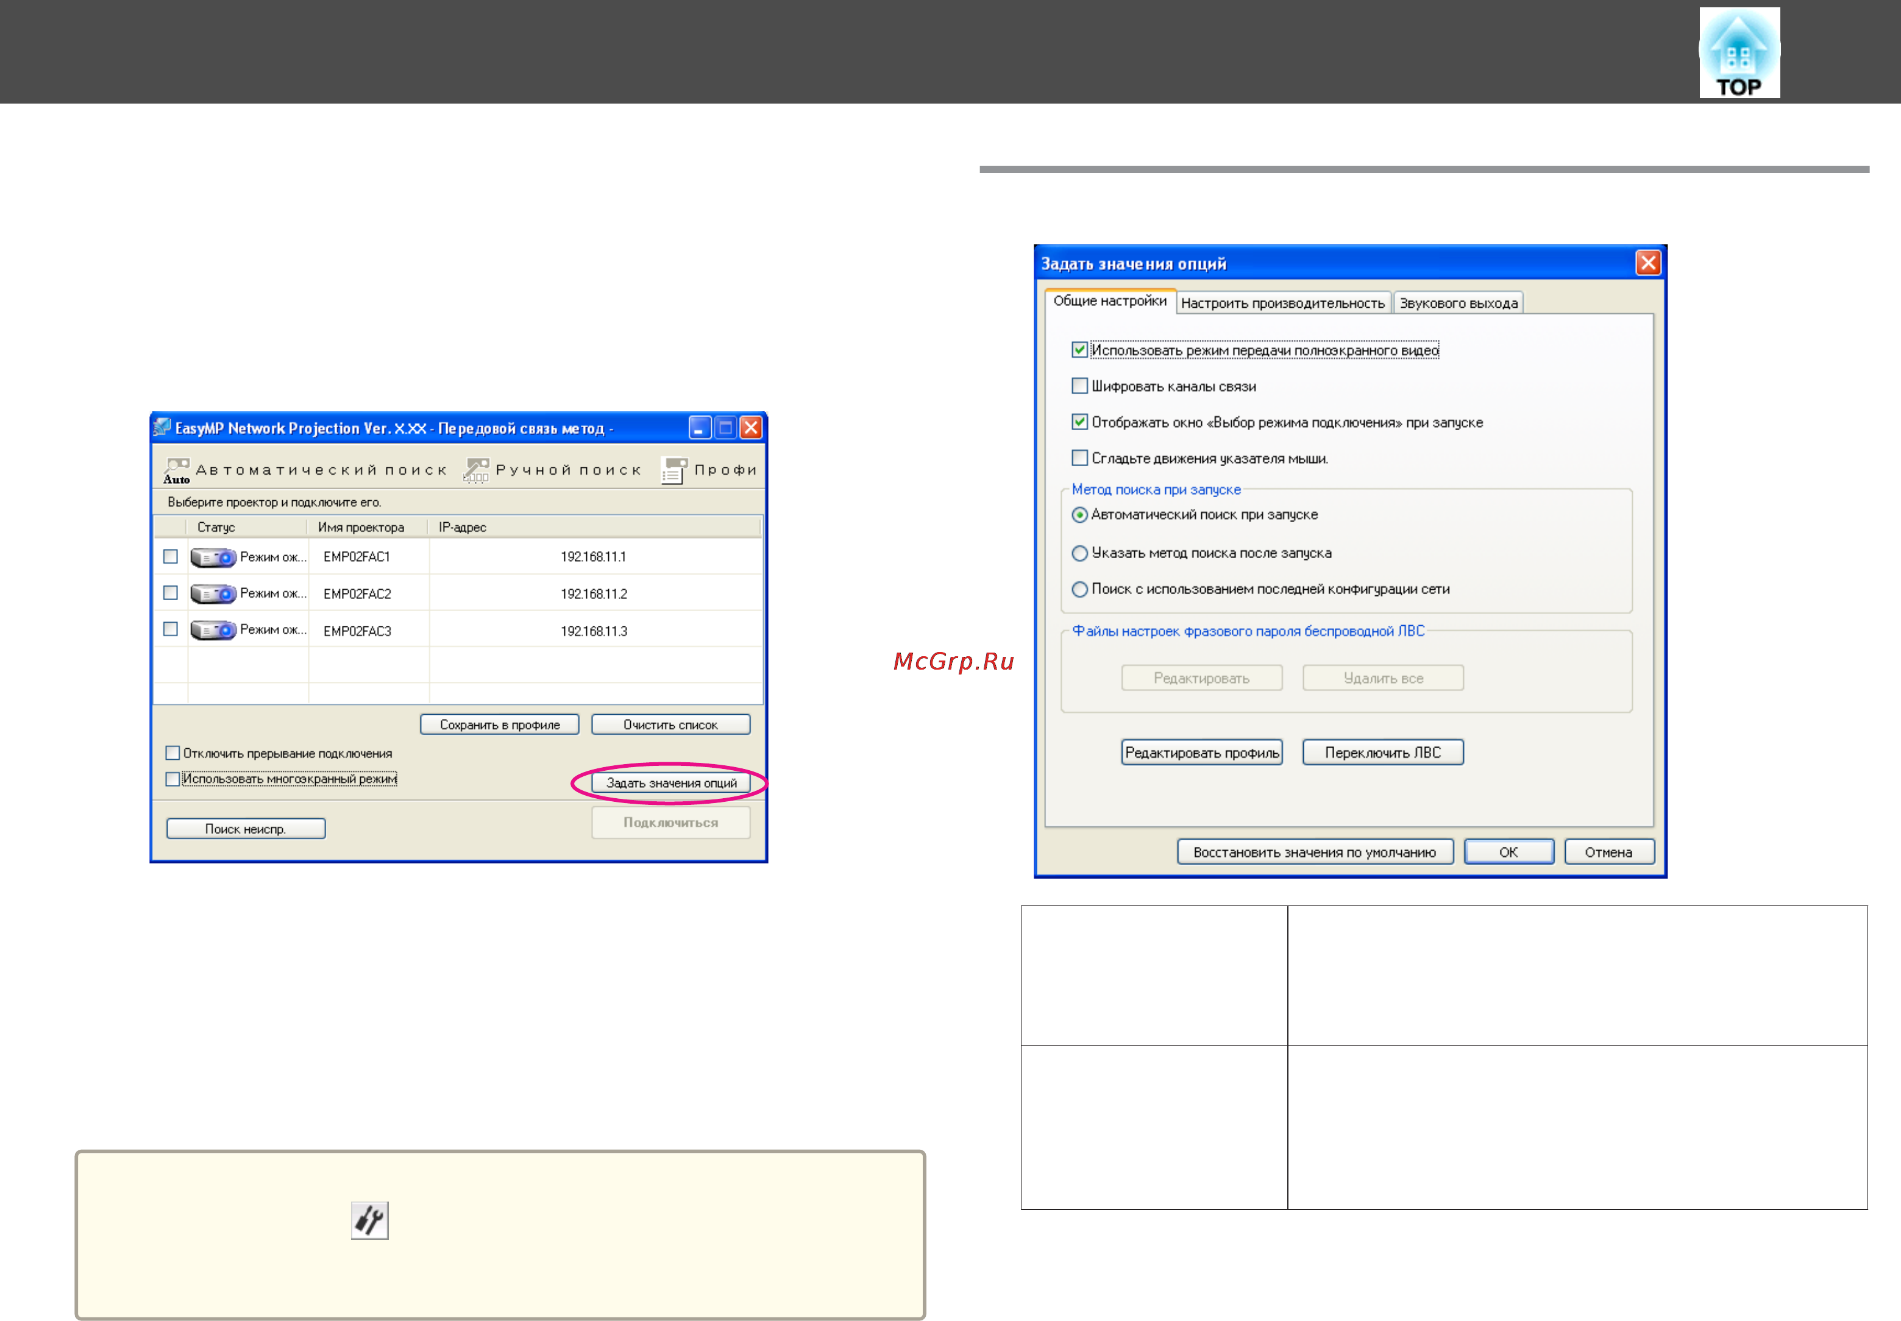The height and width of the screenshot is (1321, 1901).
Task: Click the Profile icon in toolbar
Action: click(674, 470)
